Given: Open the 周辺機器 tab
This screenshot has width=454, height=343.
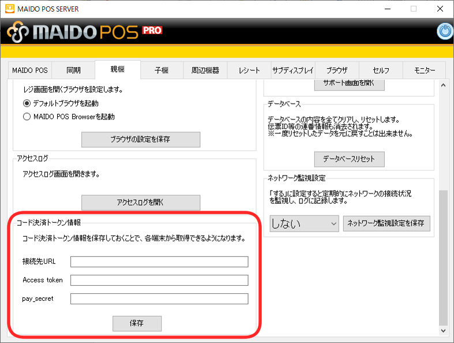Looking at the screenshot, I should tap(205, 70).
